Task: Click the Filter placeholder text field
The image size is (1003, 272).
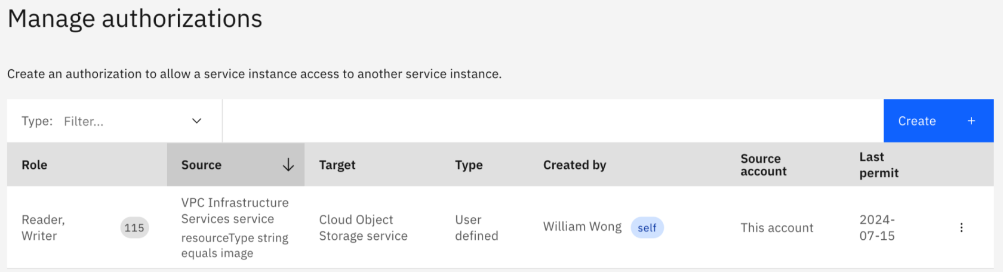Action: tap(84, 122)
